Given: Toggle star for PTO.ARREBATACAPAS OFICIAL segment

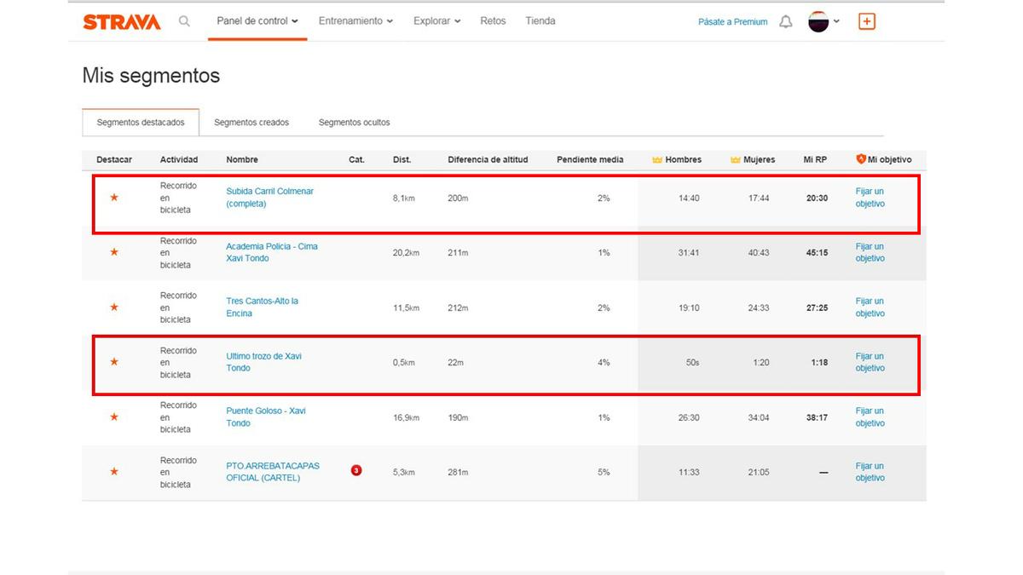Looking at the screenshot, I should pos(114,472).
